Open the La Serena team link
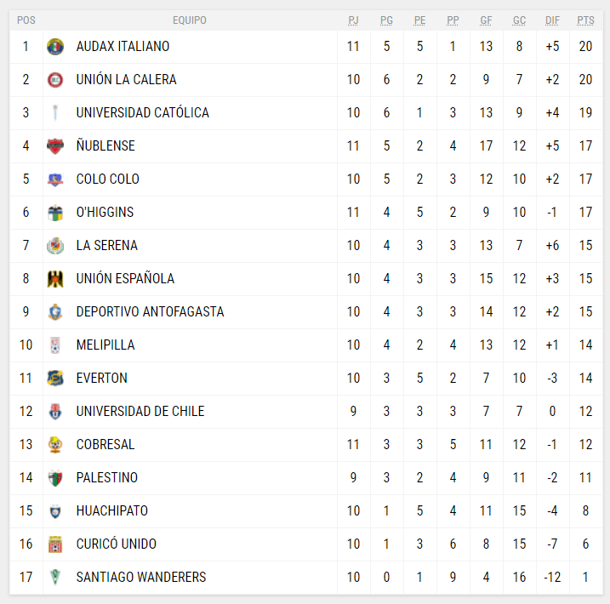Image resolution: width=610 pixels, height=604 pixels. pyautogui.click(x=106, y=246)
